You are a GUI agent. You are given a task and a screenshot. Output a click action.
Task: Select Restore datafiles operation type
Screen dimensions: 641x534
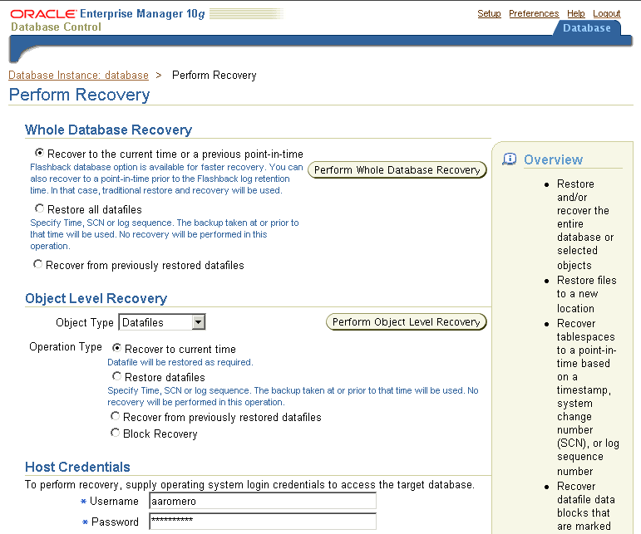(x=116, y=377)
